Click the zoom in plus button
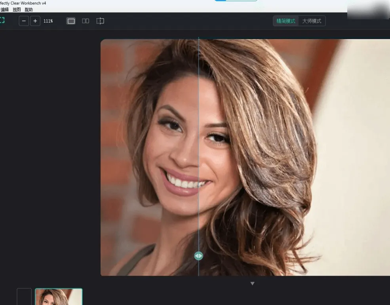 pyautogui.click(x=35, y=21)
